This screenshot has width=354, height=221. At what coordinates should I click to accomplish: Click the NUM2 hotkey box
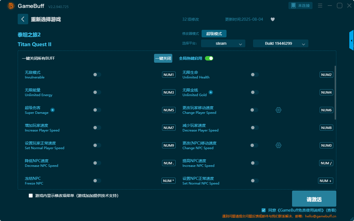pos(326,75)
